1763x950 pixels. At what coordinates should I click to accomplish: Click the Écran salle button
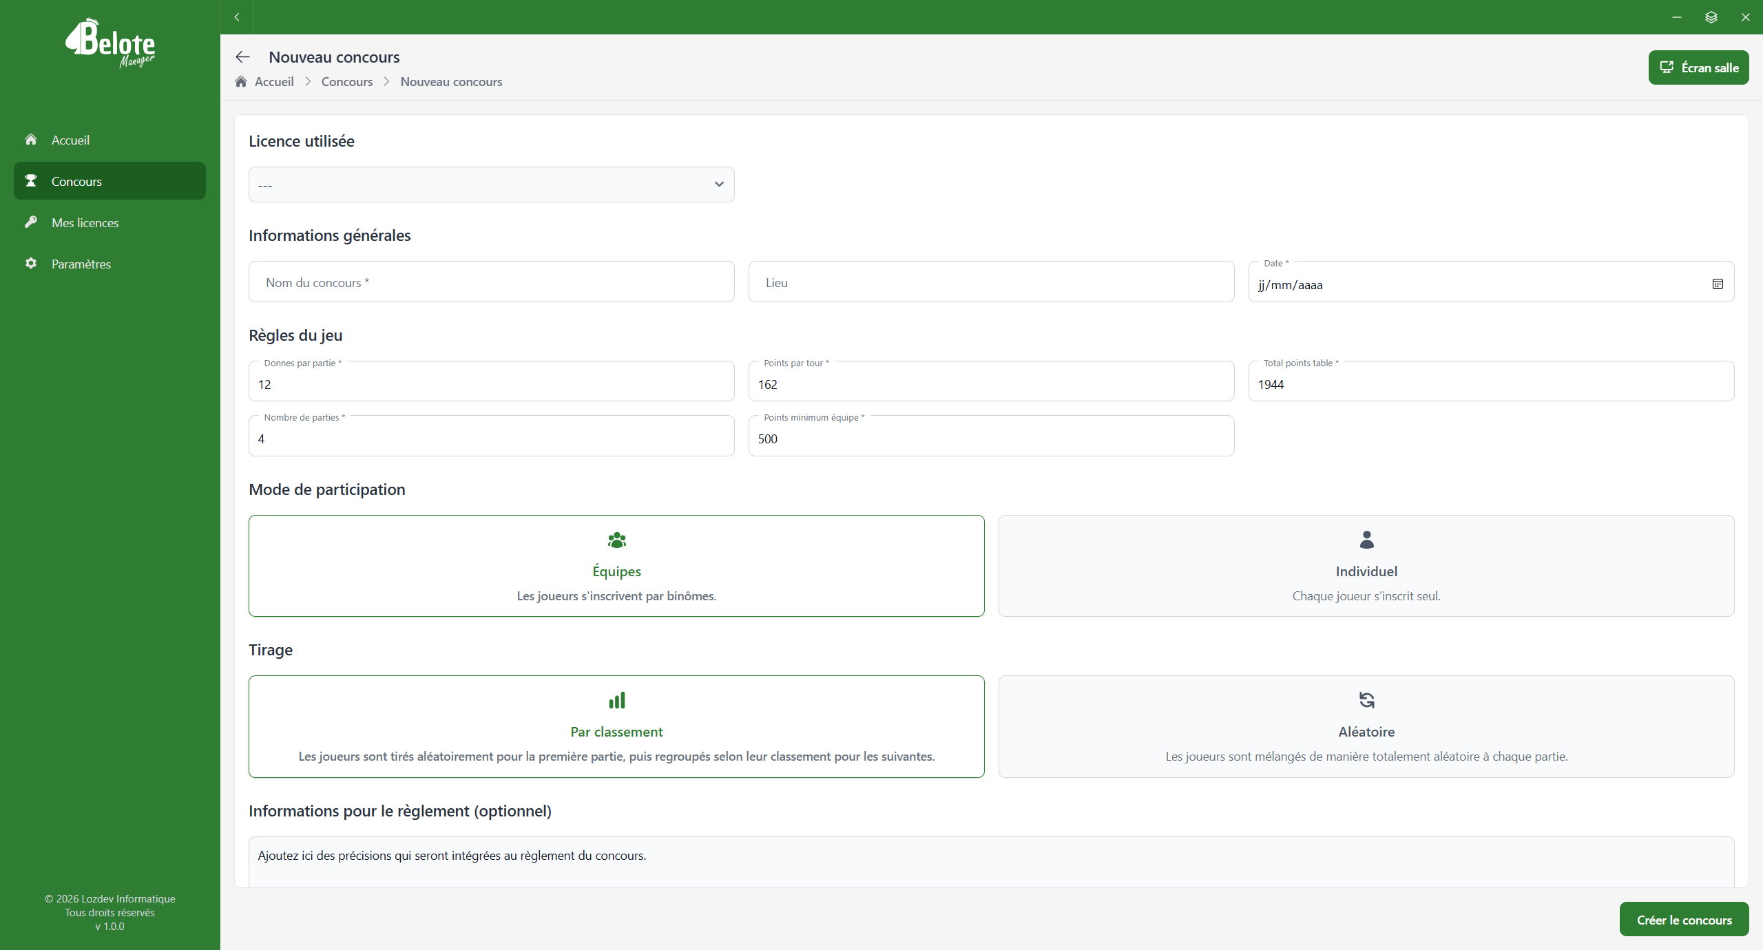point(1698,67)
